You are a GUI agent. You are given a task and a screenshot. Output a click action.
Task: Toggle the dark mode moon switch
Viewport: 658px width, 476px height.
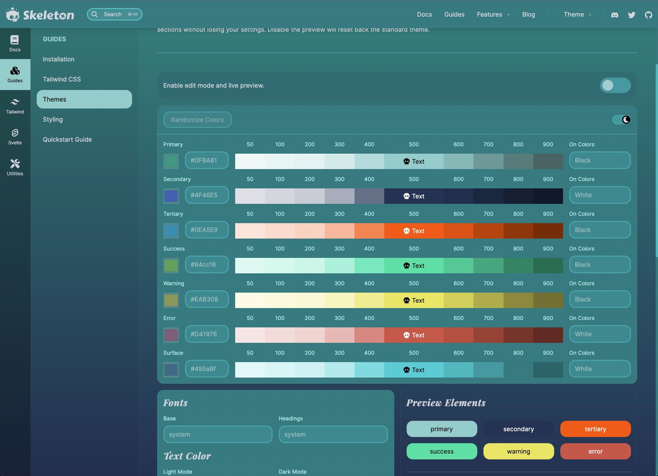tap(622, 120)
